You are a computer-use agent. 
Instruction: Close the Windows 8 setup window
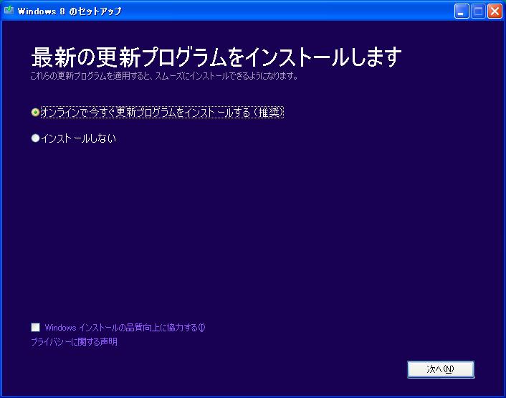tap(495, 11)
